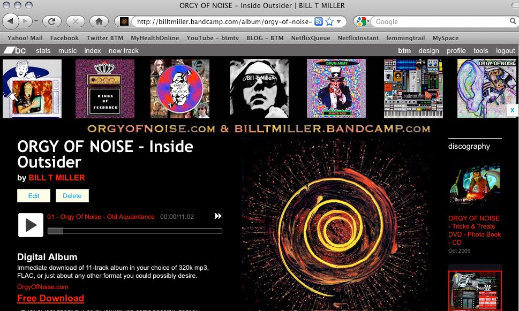Open the Yahoo! Mail bookmark
Viewport: 519px width, 311px height.
click(25, 38)
